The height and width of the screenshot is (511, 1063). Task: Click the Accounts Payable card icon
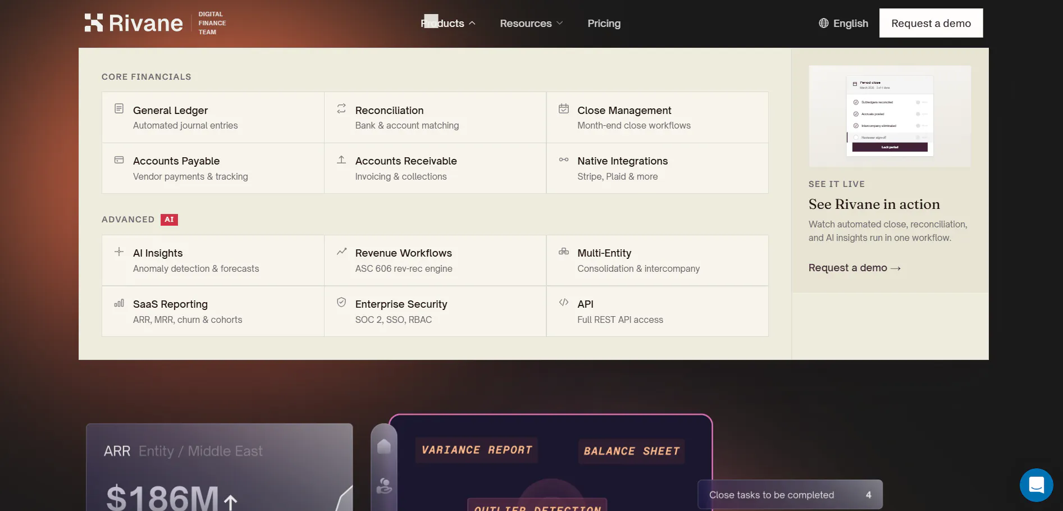pyautogui.click(x=119, y=160)
